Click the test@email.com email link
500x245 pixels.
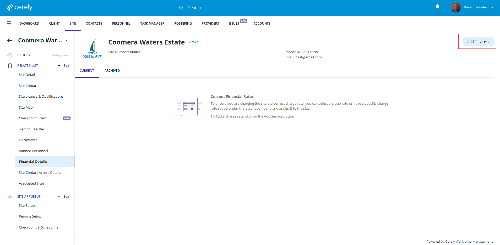309,57
